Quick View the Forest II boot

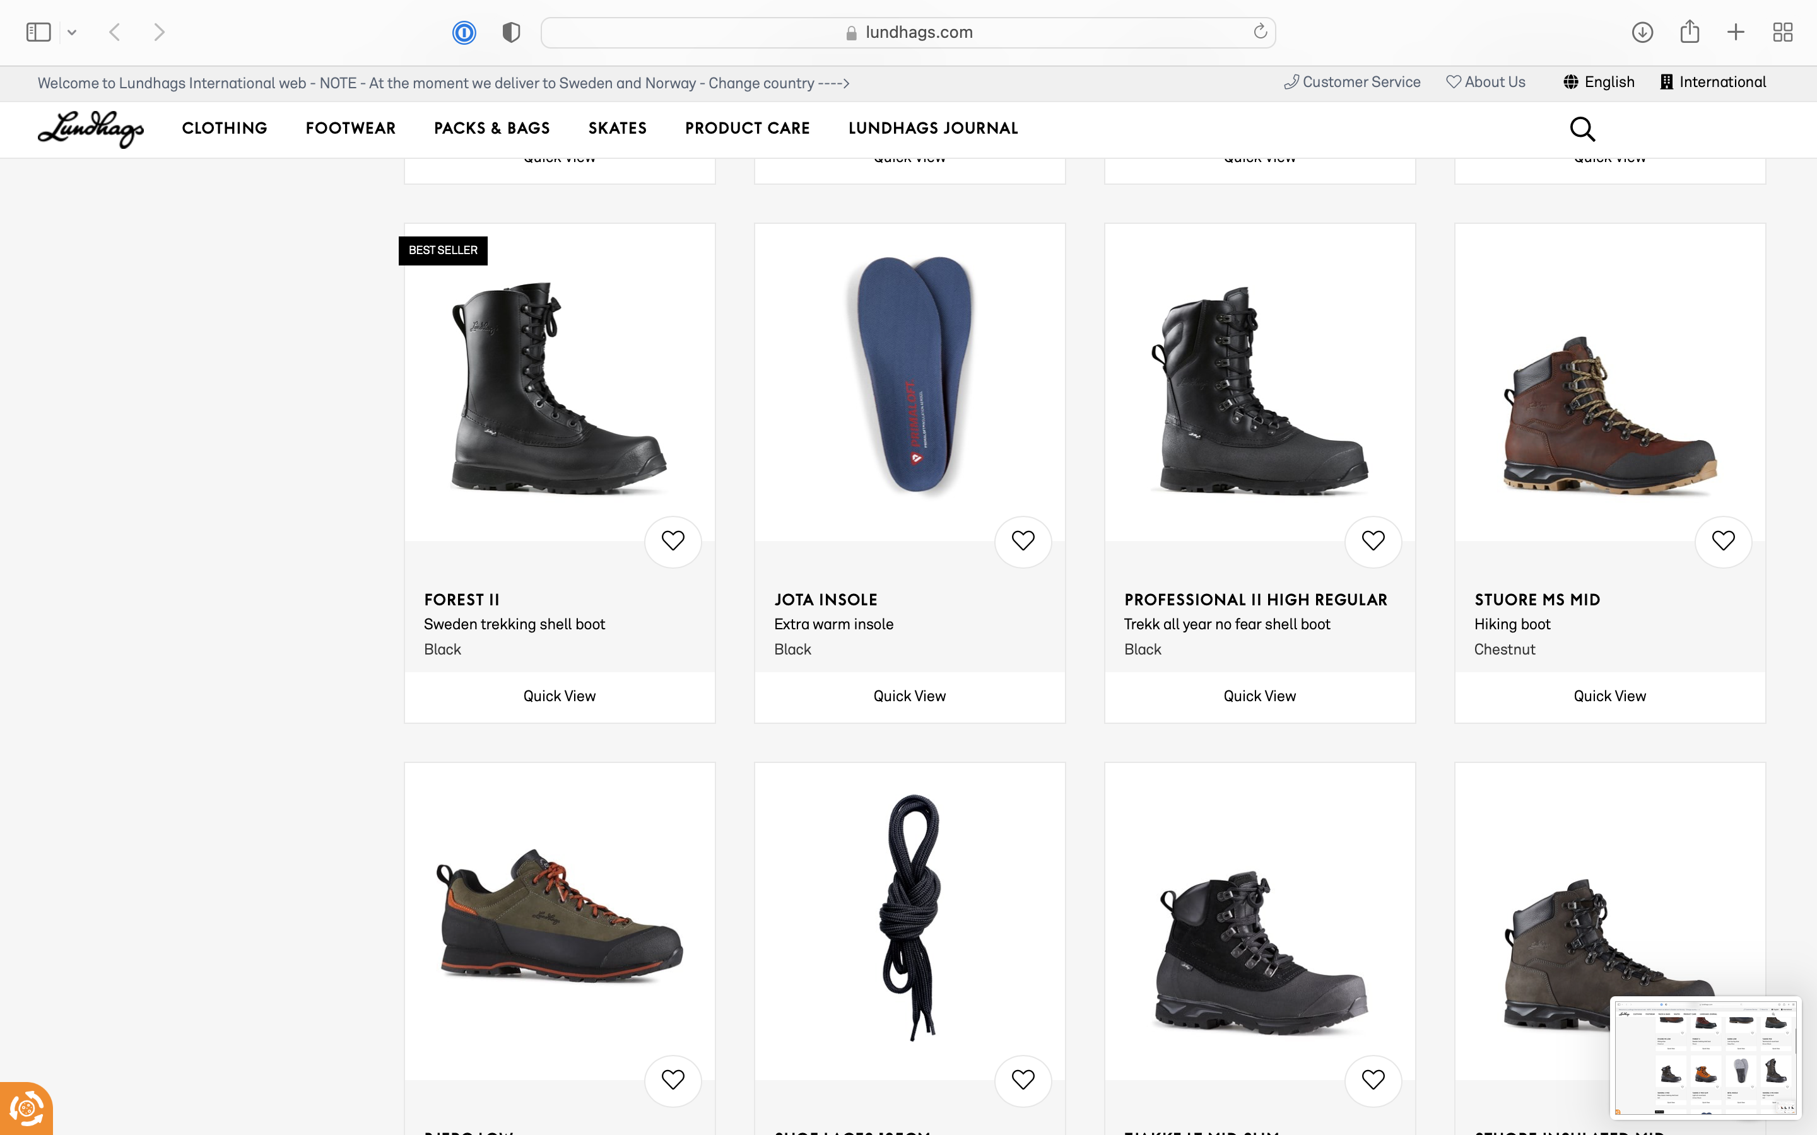(560, 697)
